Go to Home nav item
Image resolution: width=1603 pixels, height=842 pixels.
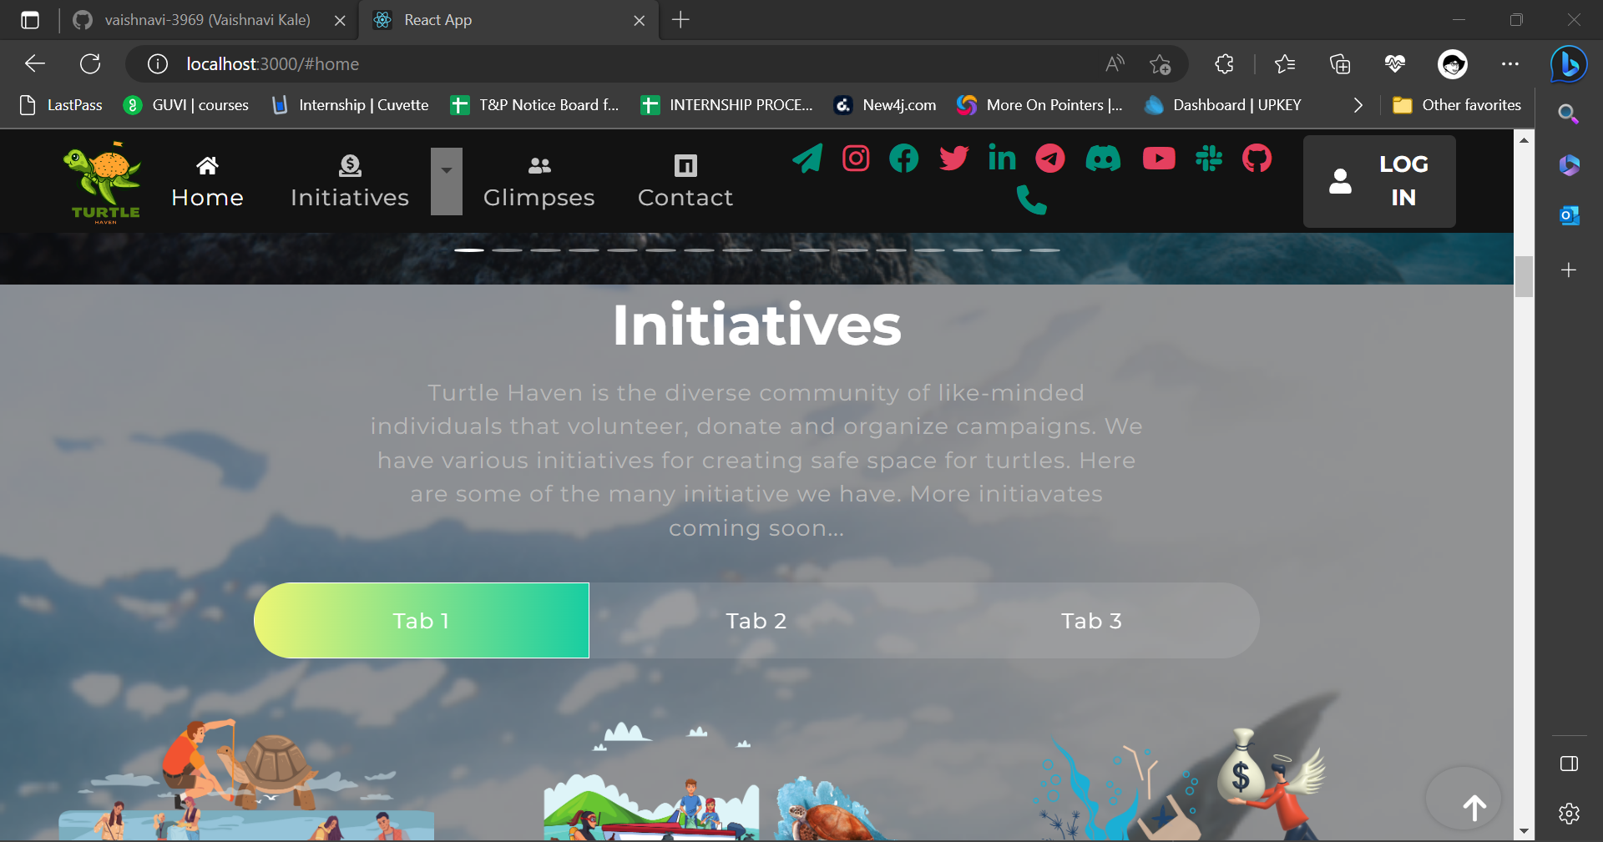click(x=207, y=181)
